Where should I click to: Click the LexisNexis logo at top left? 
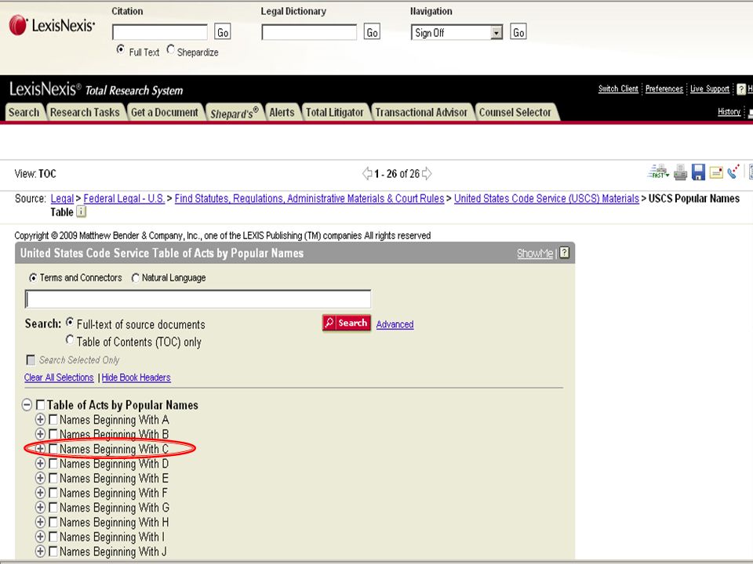click(52, 25)
